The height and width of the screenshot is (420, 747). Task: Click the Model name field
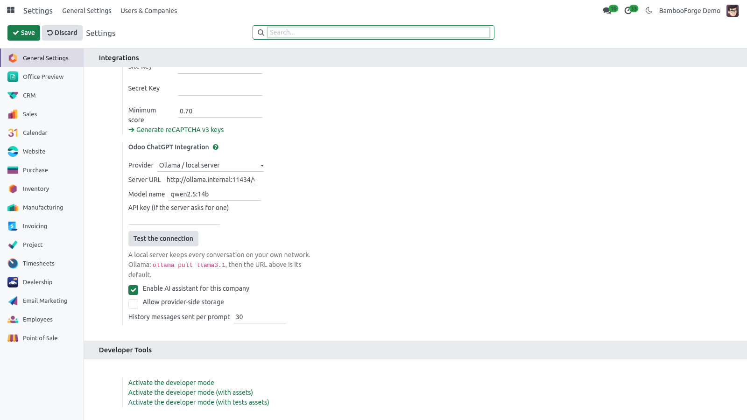215,194
